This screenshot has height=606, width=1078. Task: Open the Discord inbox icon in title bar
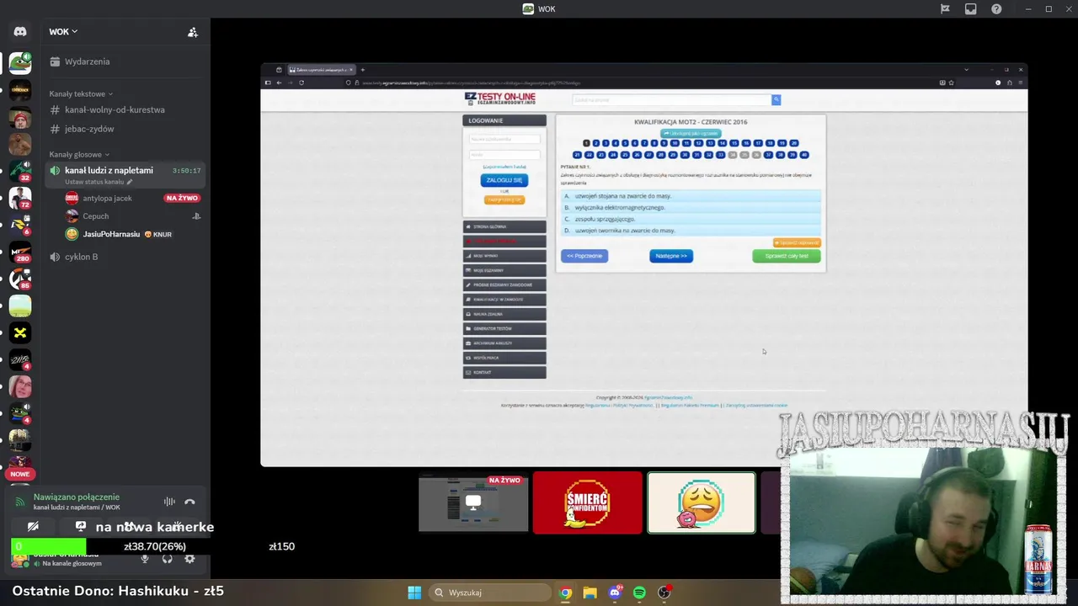coord(971,9)
